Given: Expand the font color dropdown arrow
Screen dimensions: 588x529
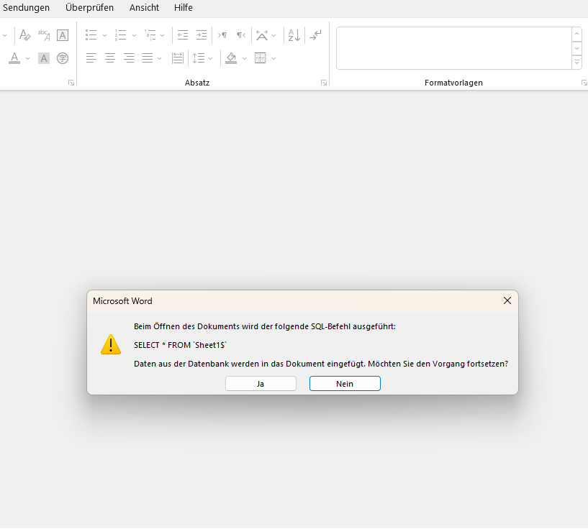Looking at the screenshot, I should coord(27,58).
